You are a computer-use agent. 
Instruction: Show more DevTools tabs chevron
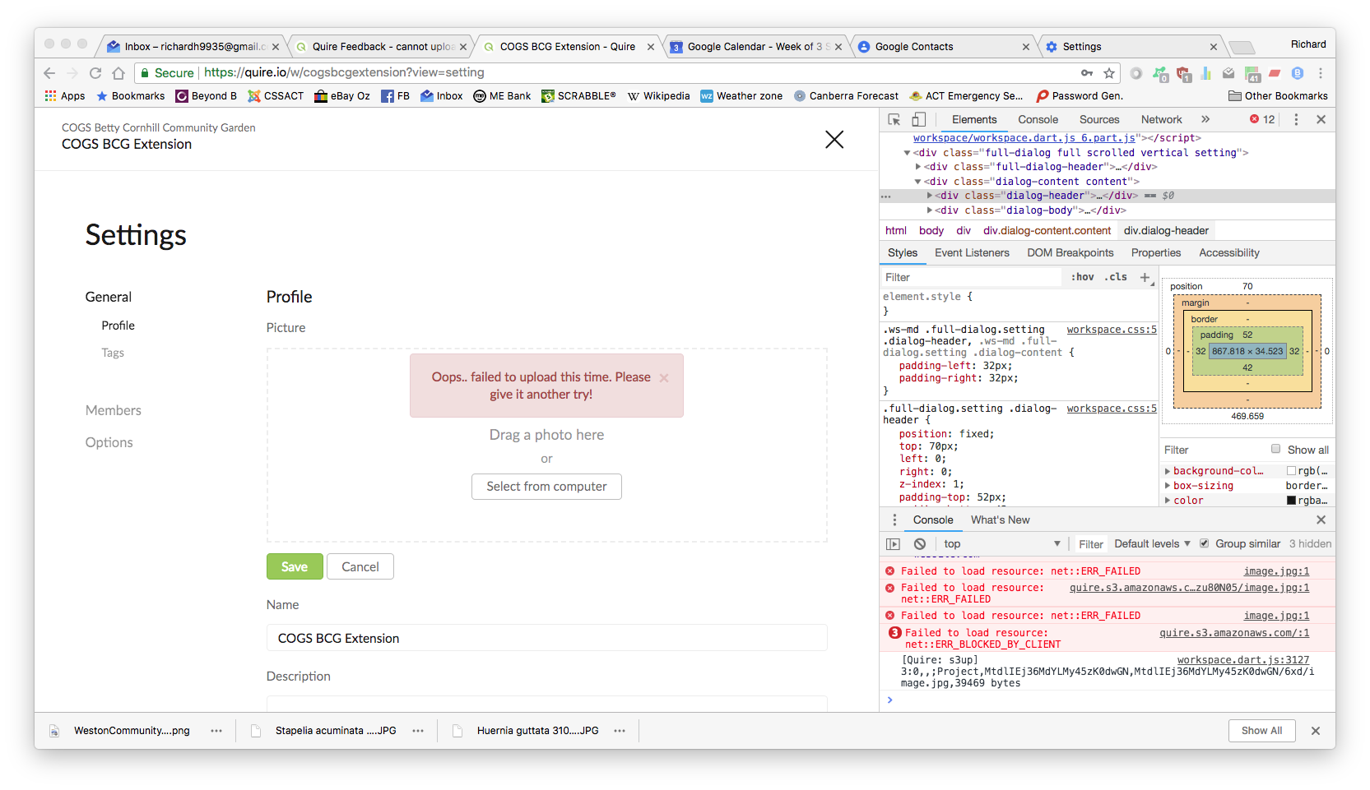pyautogui.click(x=1205, y=119)
